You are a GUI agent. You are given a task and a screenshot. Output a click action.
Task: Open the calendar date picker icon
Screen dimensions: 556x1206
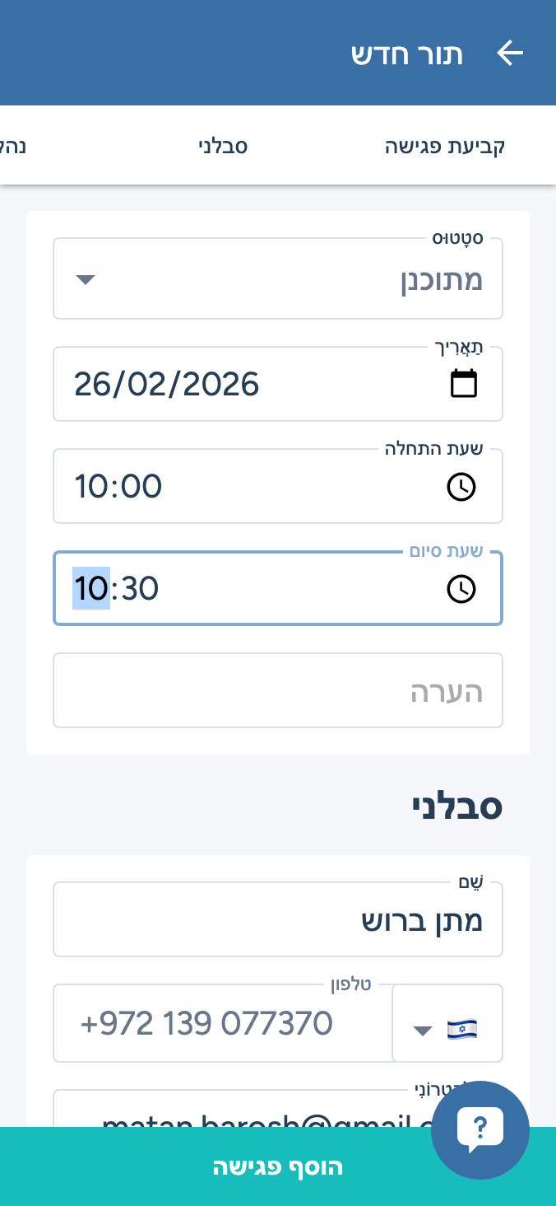(464, 384)
